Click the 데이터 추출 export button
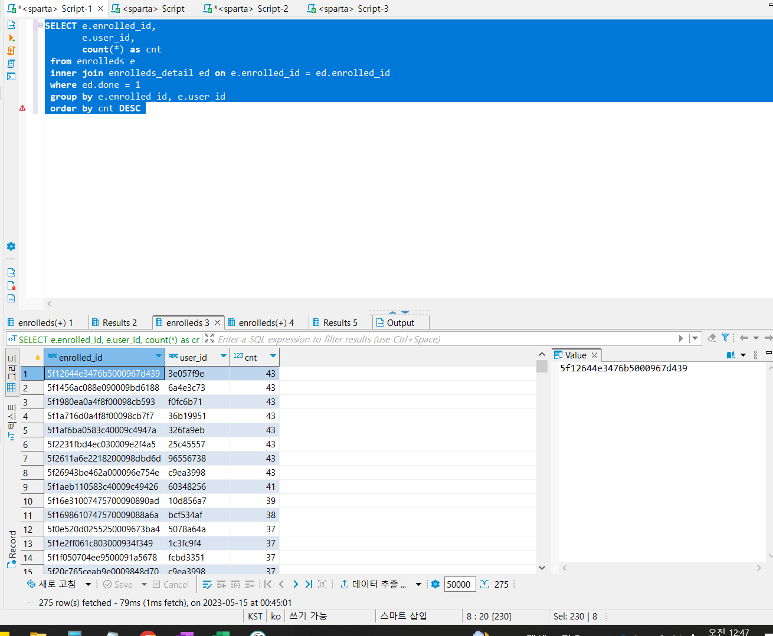This screenshot has width=773, height=636. (374, 584)
